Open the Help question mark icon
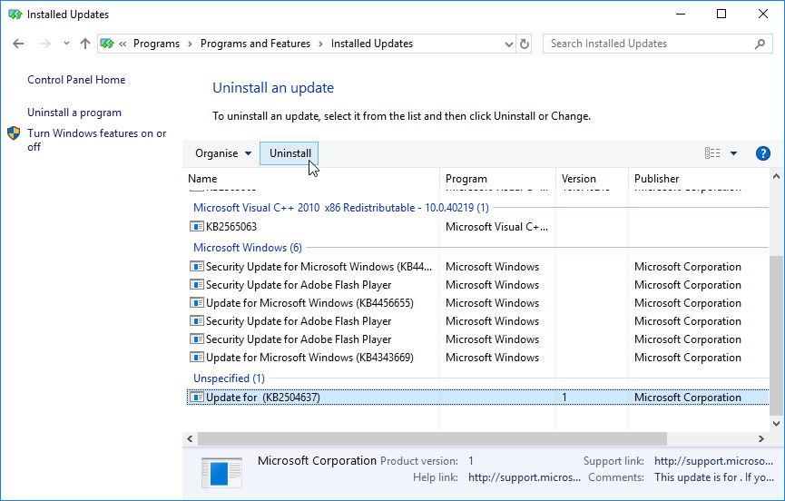Viewport: 785px width, 501px height. [763, 153]
